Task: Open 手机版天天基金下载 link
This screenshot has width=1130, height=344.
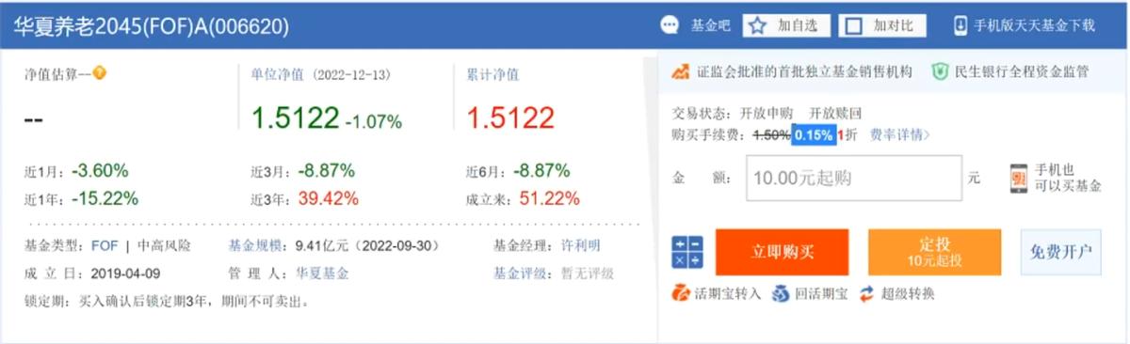Action: (1035, 25)
